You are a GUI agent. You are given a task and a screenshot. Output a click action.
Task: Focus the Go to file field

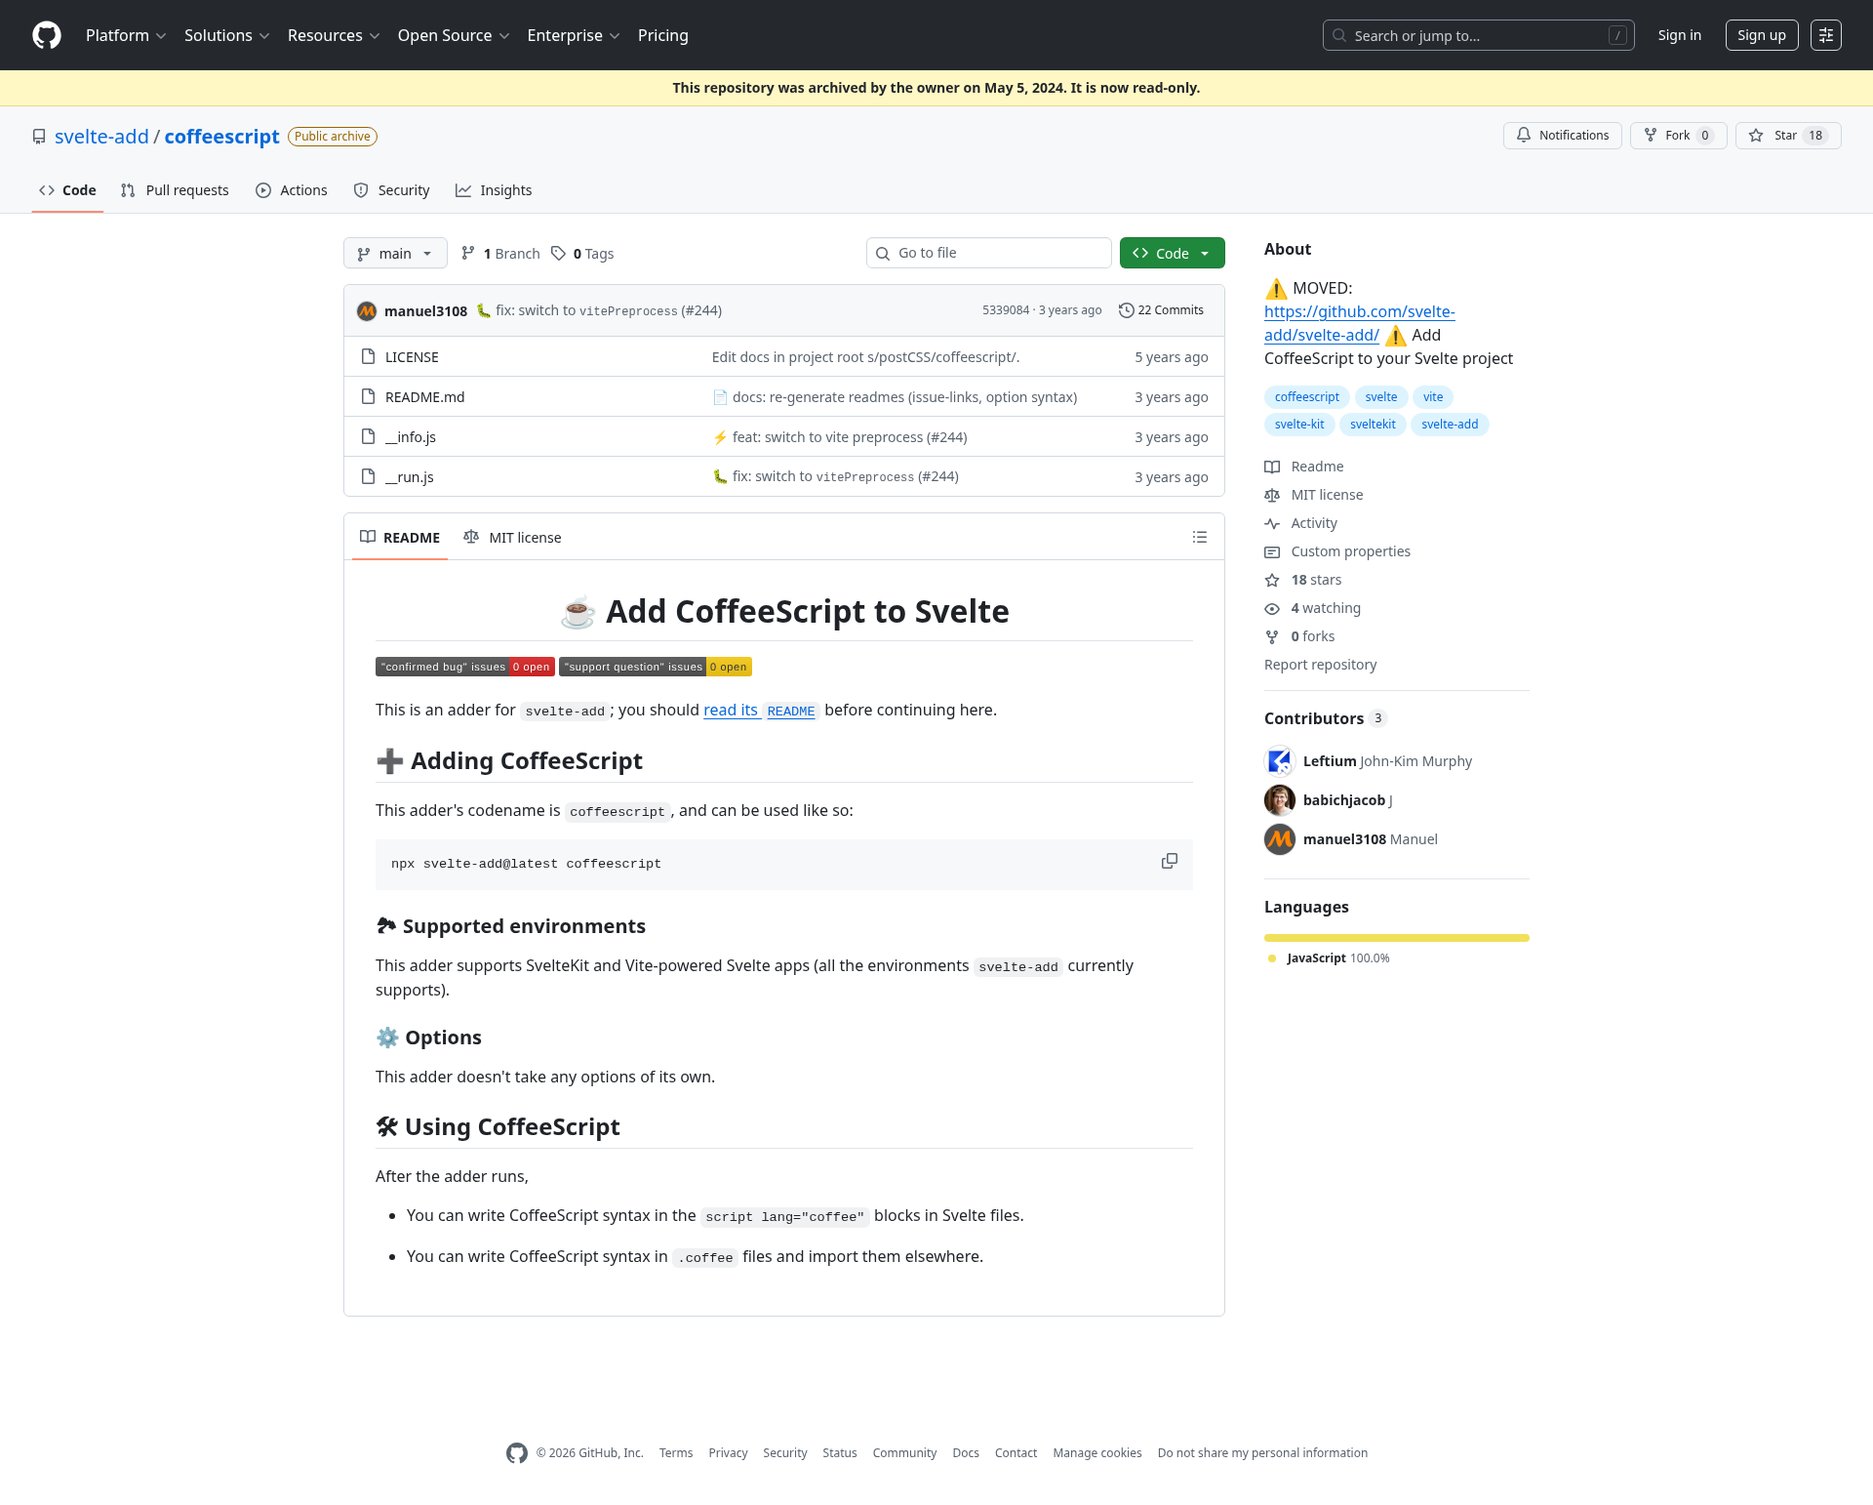(x=989, y=253)
